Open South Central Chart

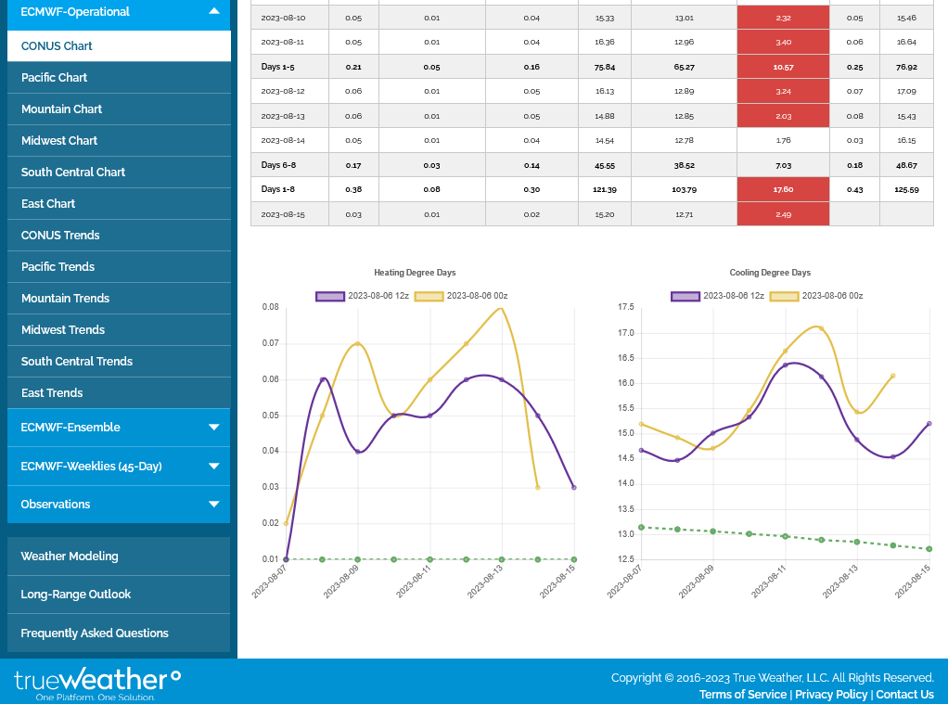coord(73,173)
